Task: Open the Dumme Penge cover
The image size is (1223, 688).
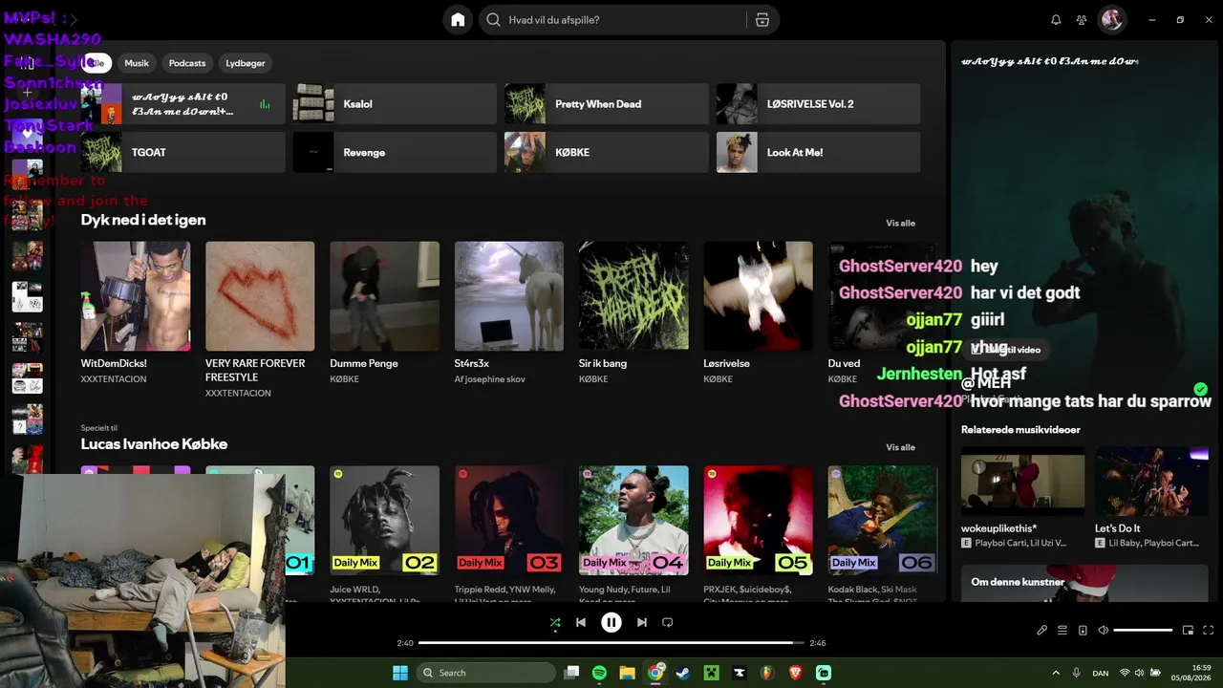Action: (x=385, y=296)
